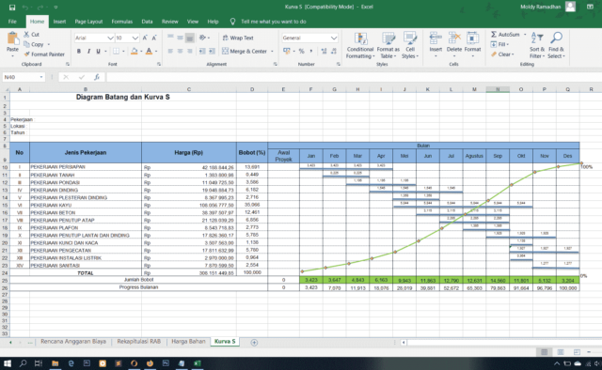Open the General number format dropdown
Viewport: 602px width, 370px height.
point(333,38)
